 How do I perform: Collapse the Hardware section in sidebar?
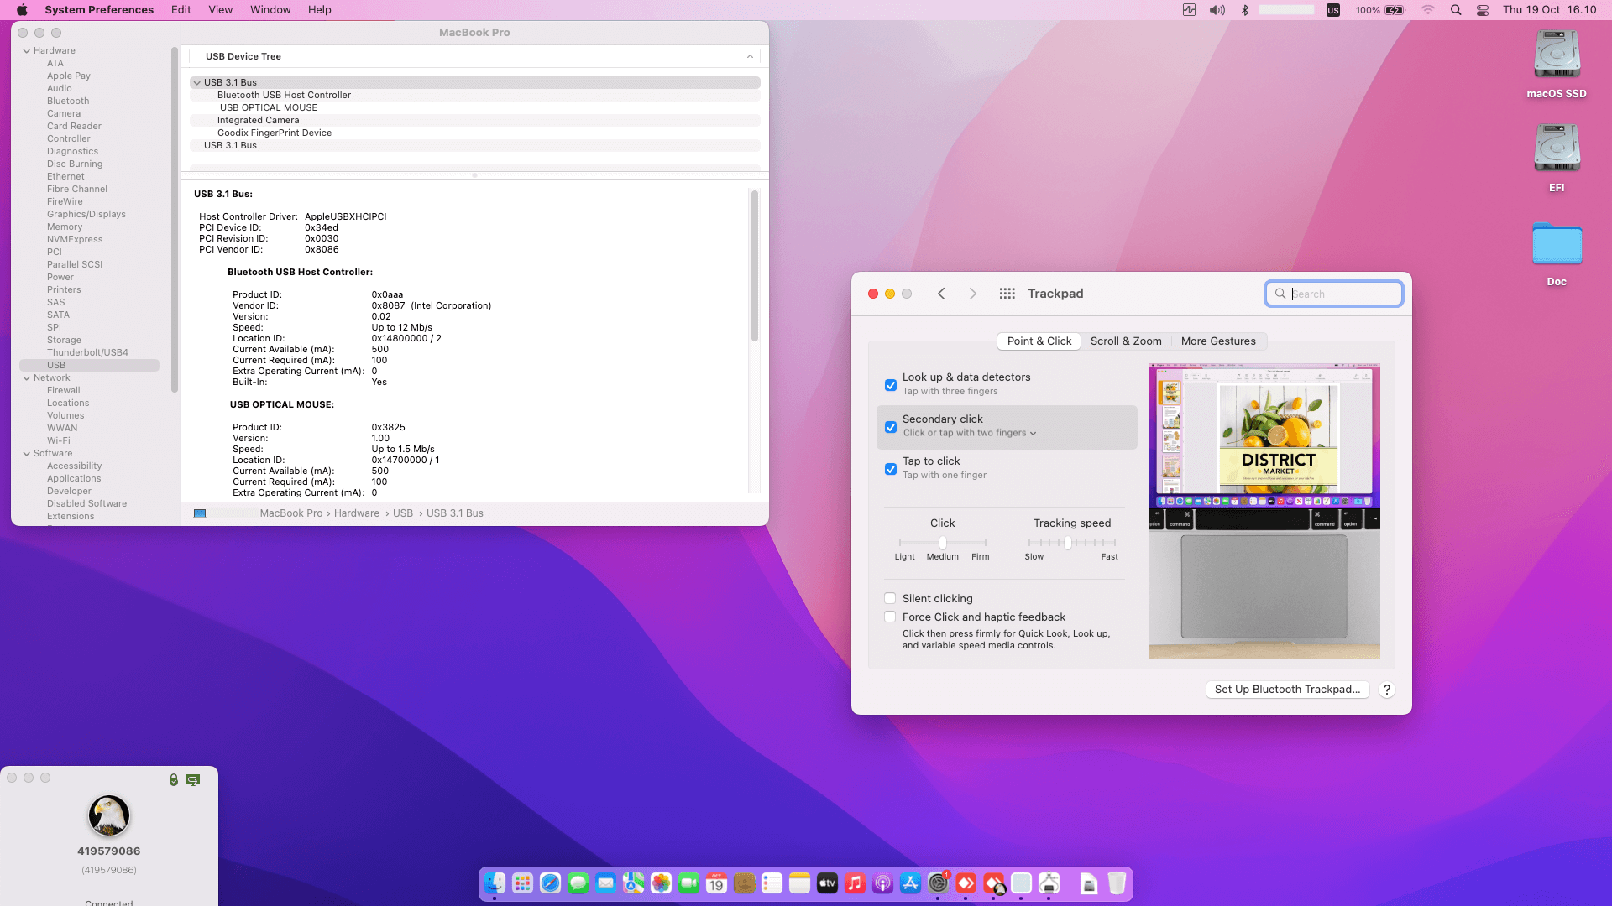(26, 50)
